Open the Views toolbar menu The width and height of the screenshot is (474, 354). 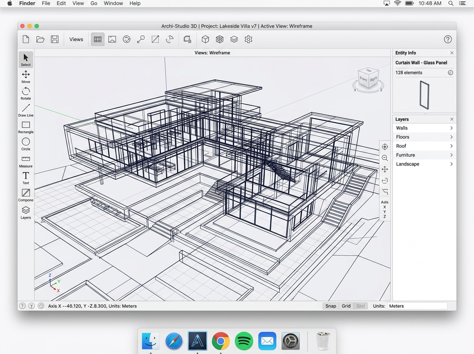point(76,39)
